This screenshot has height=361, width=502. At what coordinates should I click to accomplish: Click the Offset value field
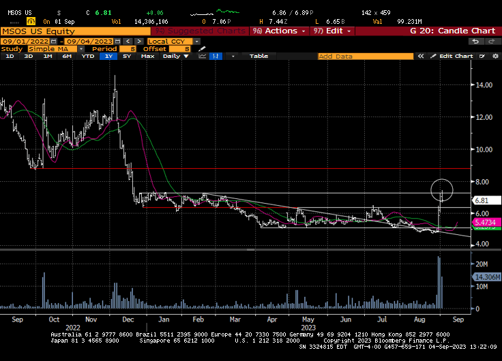[x=179, y=49]
